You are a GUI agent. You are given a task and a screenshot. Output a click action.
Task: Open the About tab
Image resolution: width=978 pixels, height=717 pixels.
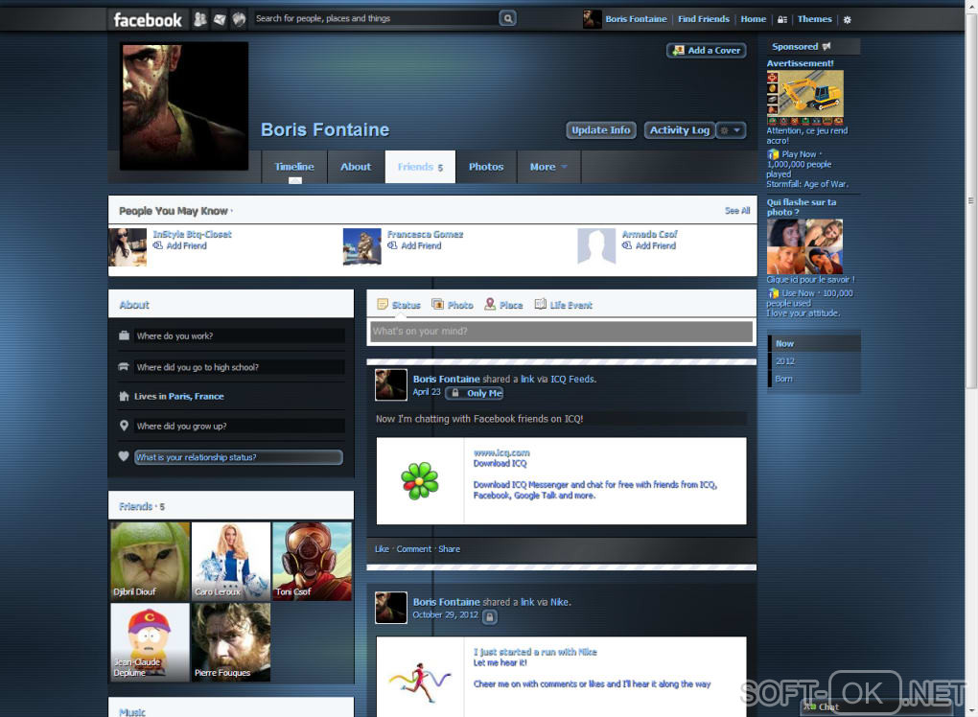356,167
